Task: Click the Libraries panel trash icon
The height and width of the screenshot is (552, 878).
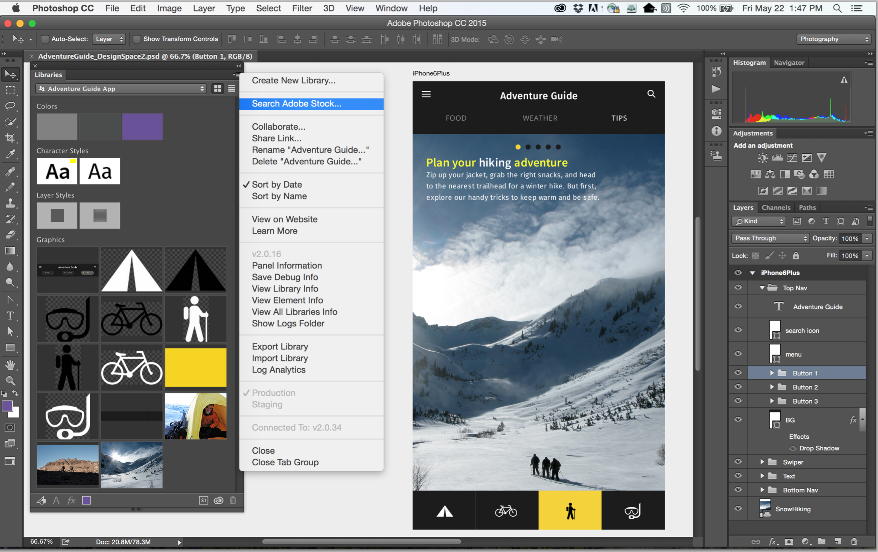Action: tap(233, 500)
